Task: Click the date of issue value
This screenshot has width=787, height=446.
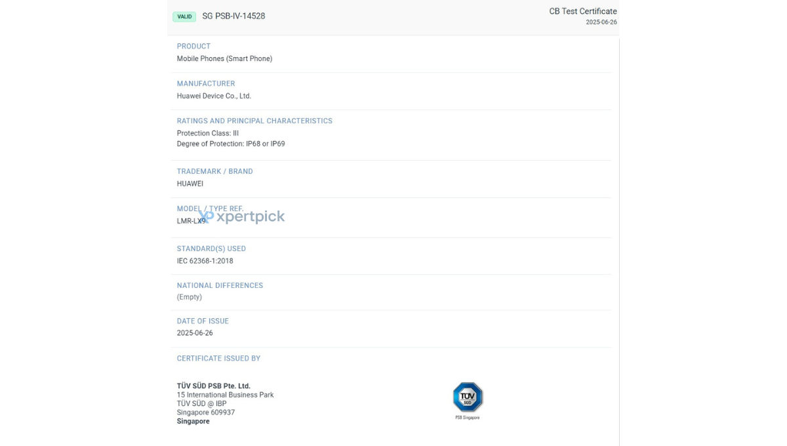Action: click(x=195, y=333)
